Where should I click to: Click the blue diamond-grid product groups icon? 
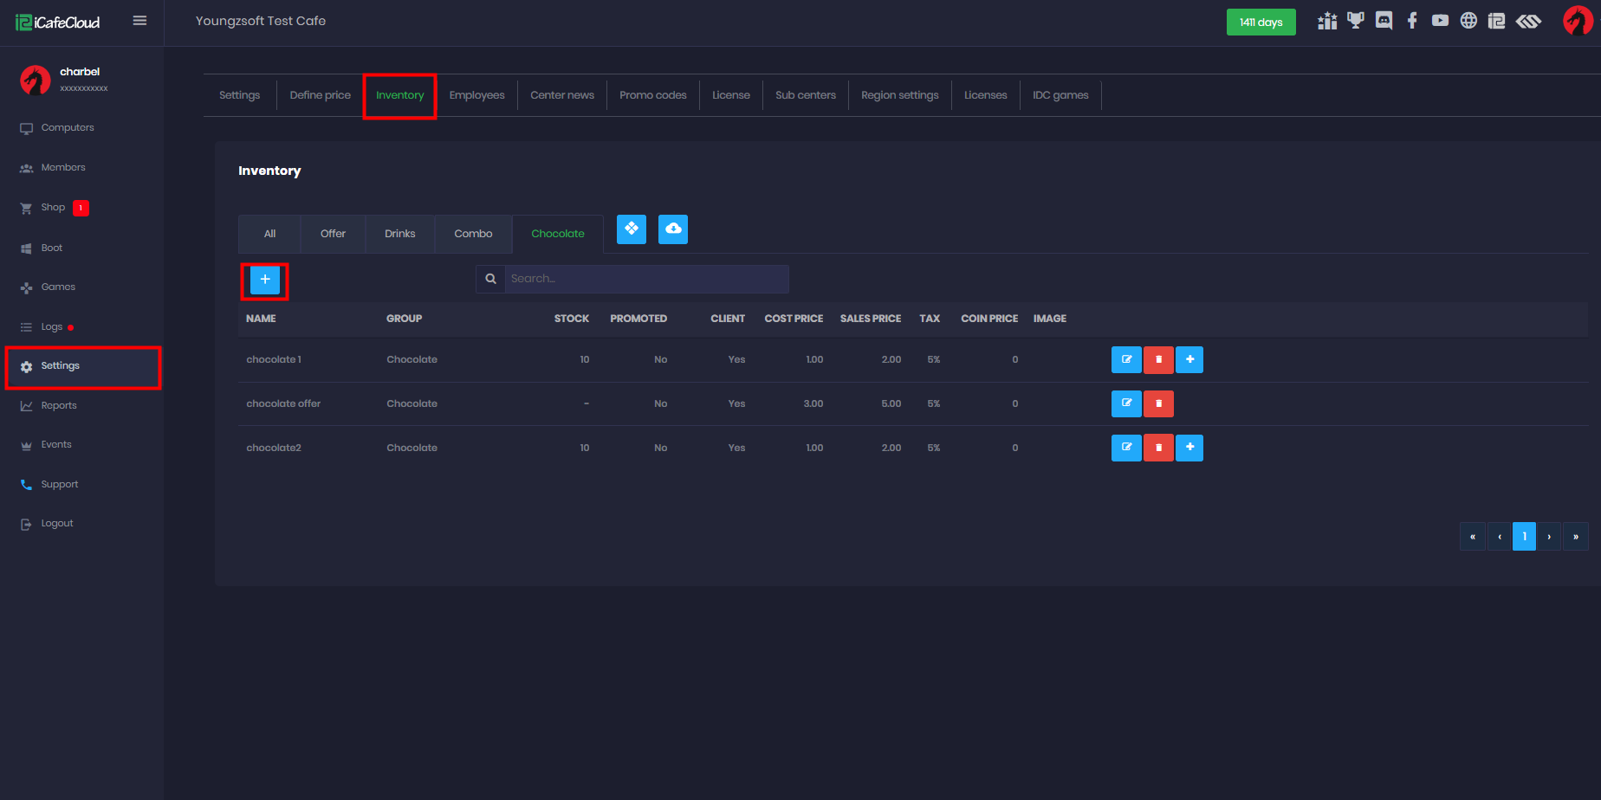(632, 229)
